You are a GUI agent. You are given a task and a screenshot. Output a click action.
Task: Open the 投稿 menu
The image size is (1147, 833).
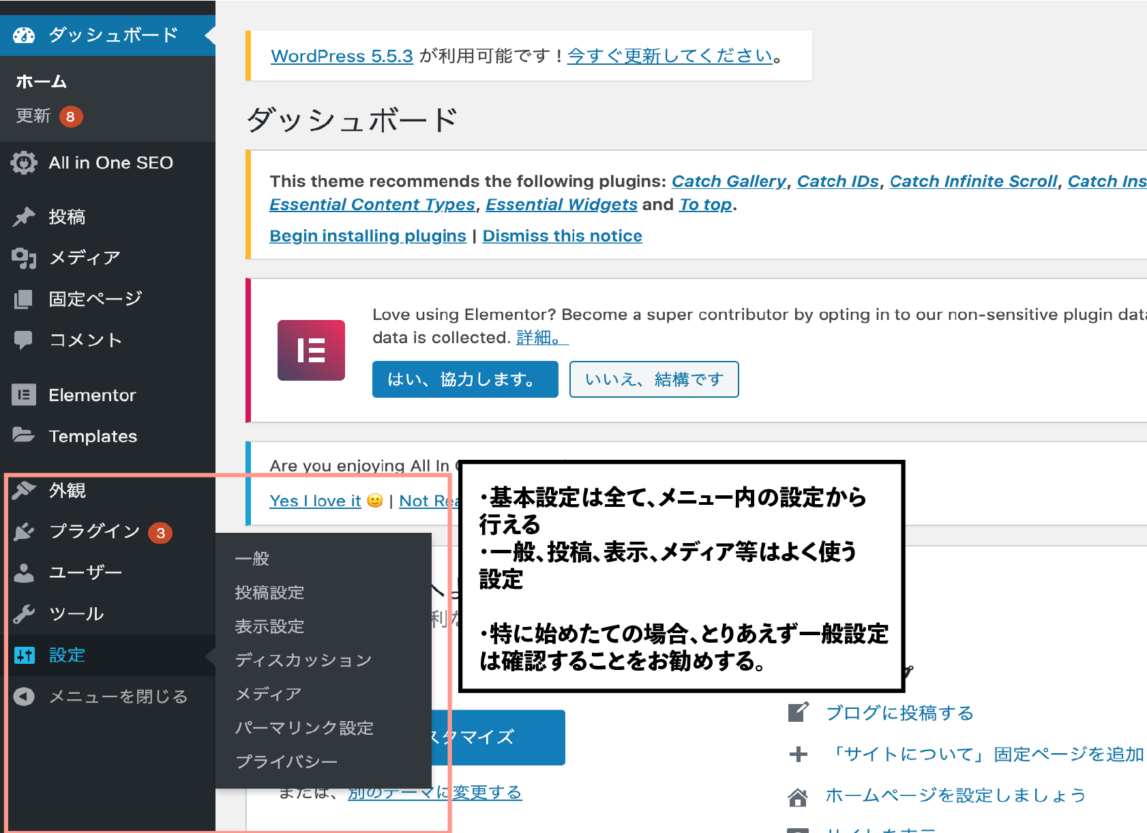(x=108, y=217)
